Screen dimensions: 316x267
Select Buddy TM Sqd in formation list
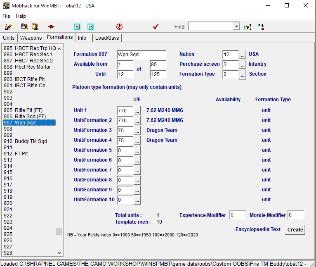coord(31,141)
